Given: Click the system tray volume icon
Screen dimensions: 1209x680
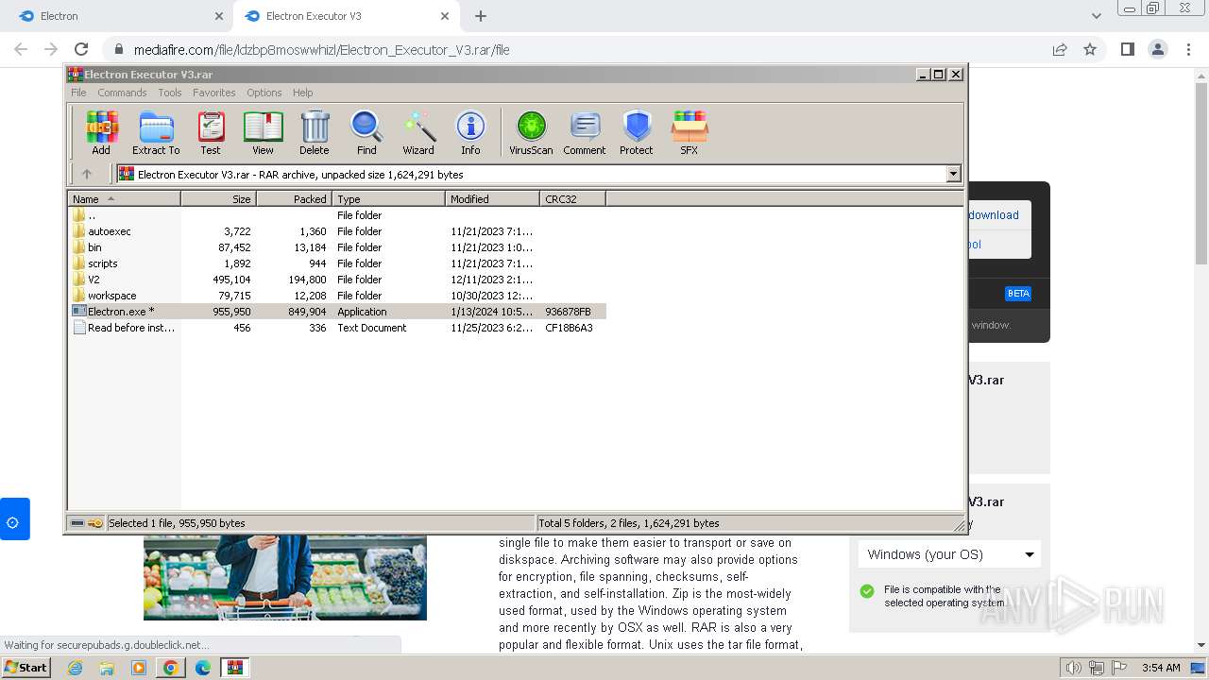Looking at the screenshot, I should pos(1073,668).
